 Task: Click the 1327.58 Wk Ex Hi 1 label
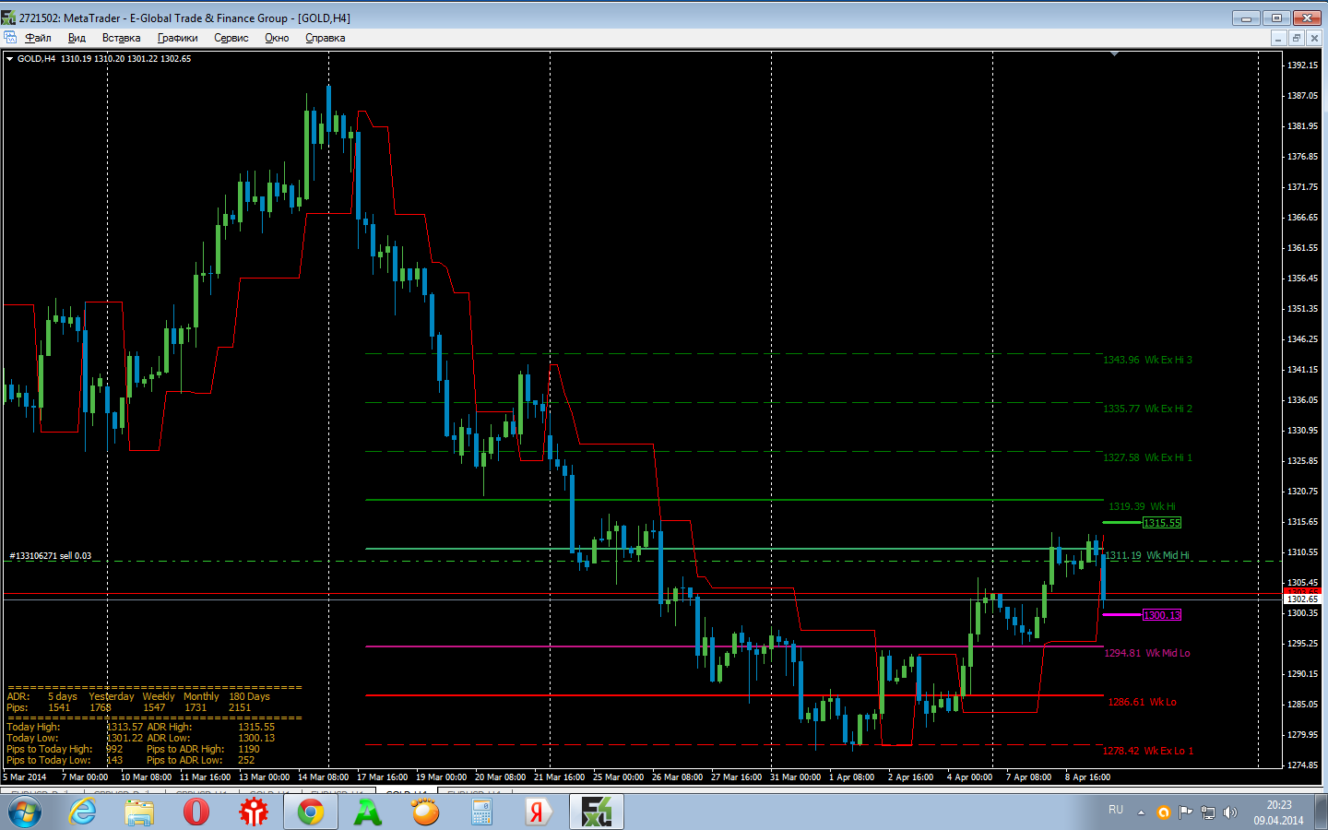[1147, 457]
